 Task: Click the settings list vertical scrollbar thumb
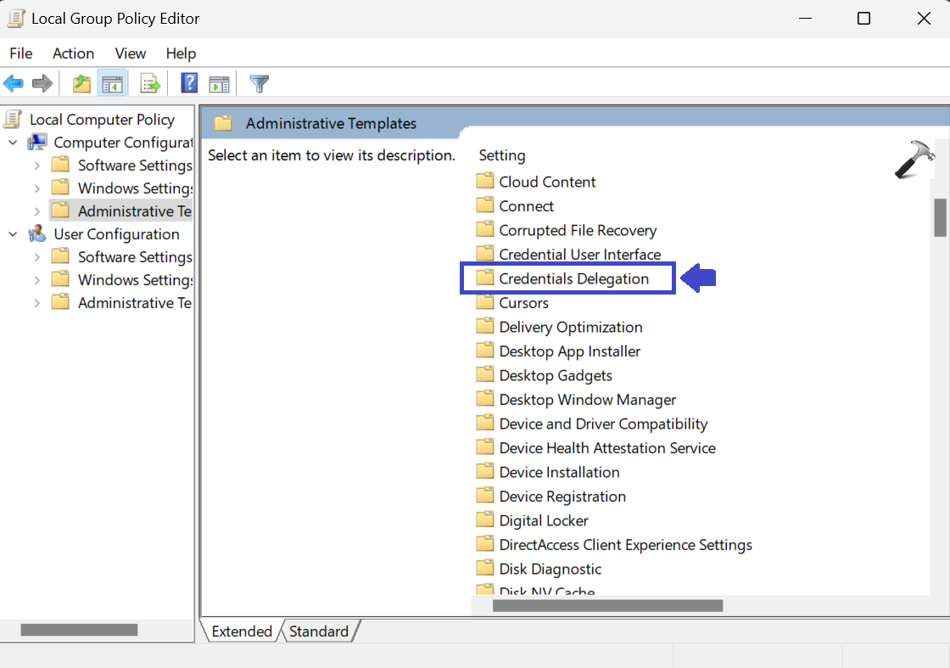[939, 217]
